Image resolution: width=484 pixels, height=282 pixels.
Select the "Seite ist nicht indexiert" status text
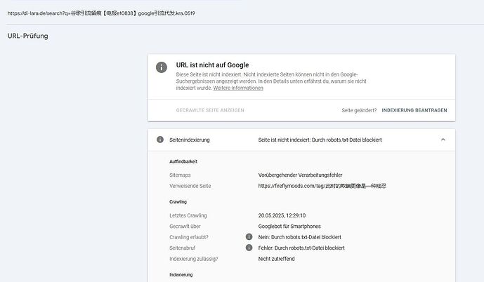coord(320,140)
